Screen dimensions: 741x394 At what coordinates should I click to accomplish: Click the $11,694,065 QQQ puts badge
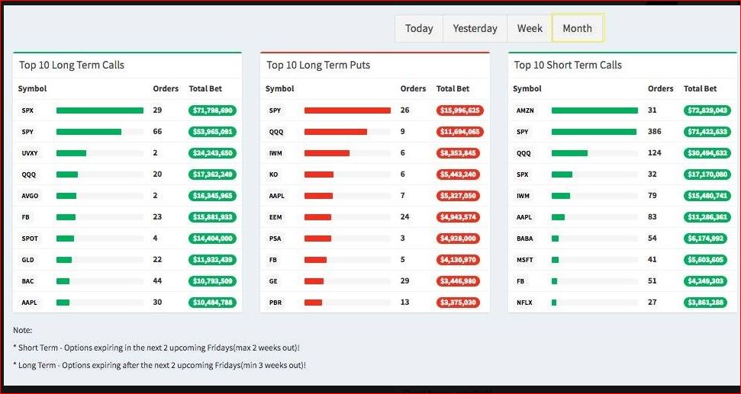tap(460, 132)
